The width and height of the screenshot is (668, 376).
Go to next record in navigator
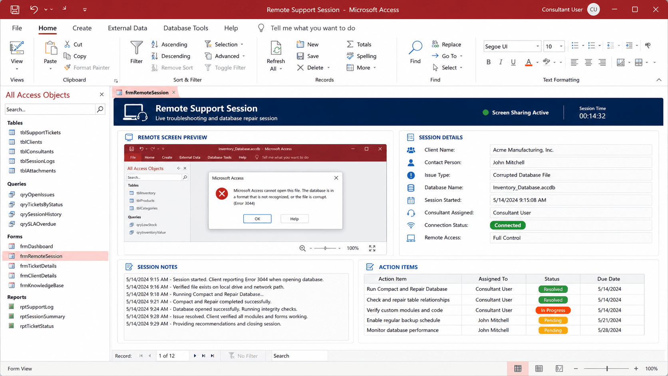(195, 356)
